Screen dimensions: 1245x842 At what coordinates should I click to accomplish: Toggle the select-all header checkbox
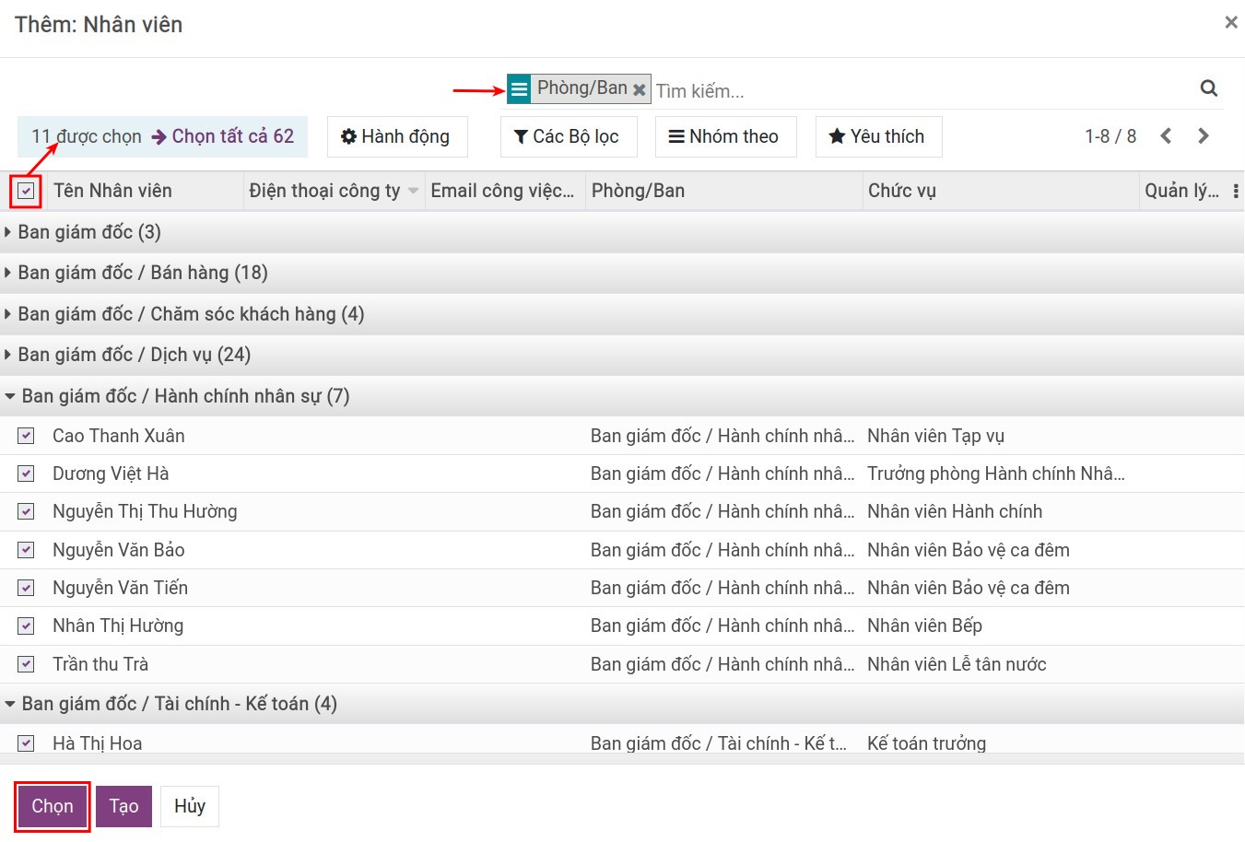26,192
